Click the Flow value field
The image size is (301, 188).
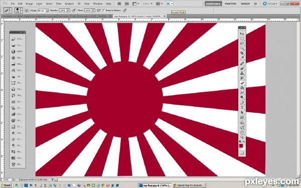point(88,11)
